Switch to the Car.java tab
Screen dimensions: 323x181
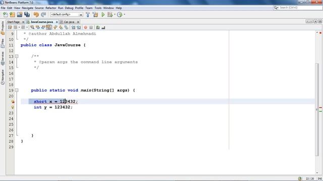69,22
